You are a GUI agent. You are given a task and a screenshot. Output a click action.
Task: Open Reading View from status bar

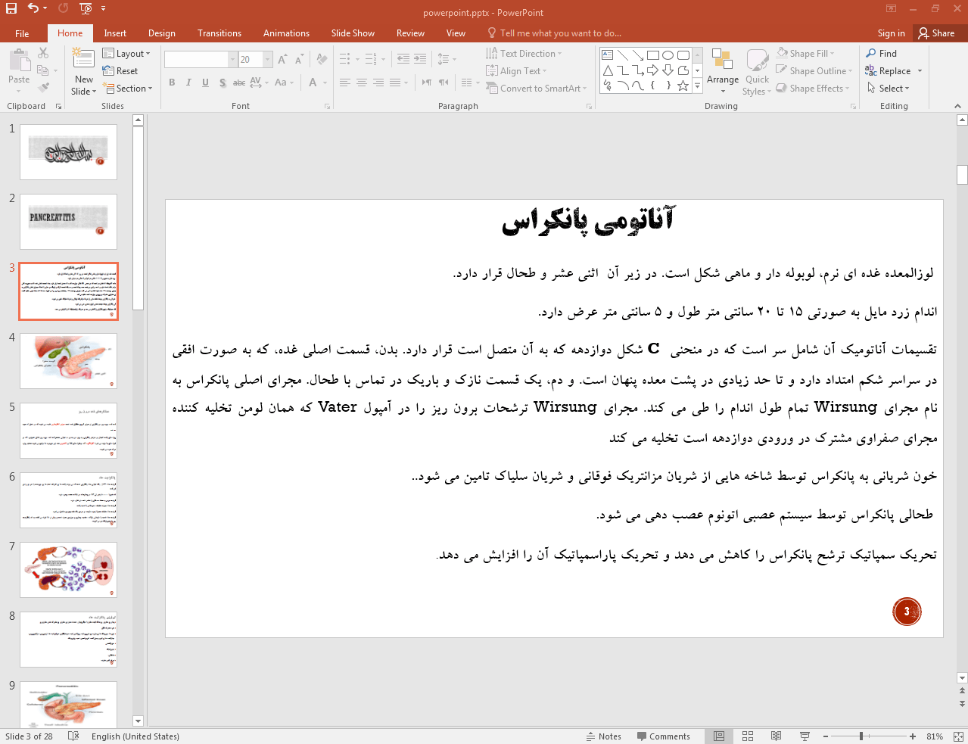(x=776, y=736)
